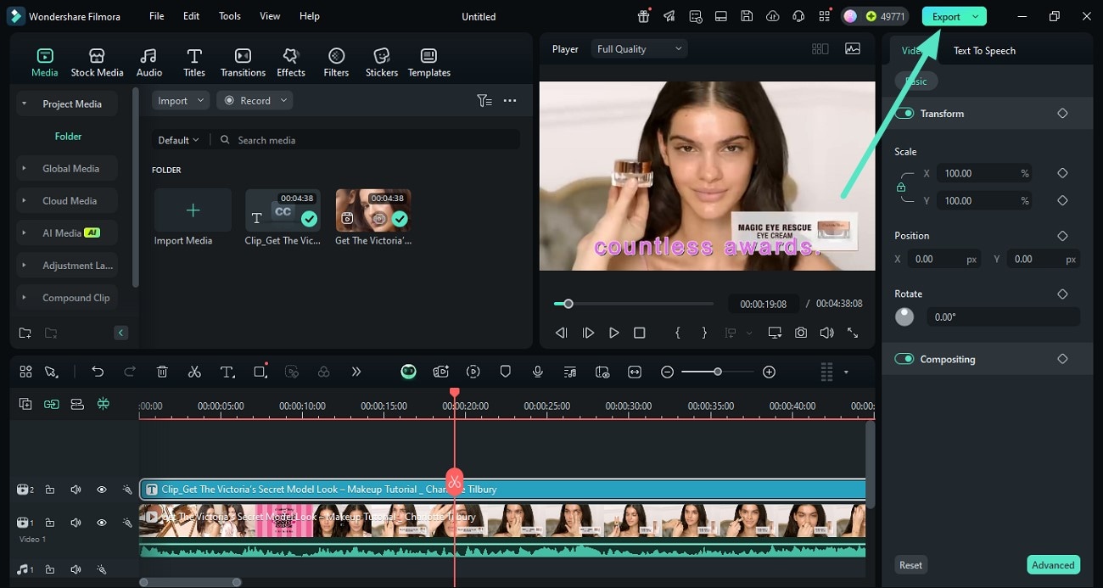Image resolution: width=1103 pixels, height=588 pixels.
Task: Open the View menu
Action: click(x=270, y=16)
